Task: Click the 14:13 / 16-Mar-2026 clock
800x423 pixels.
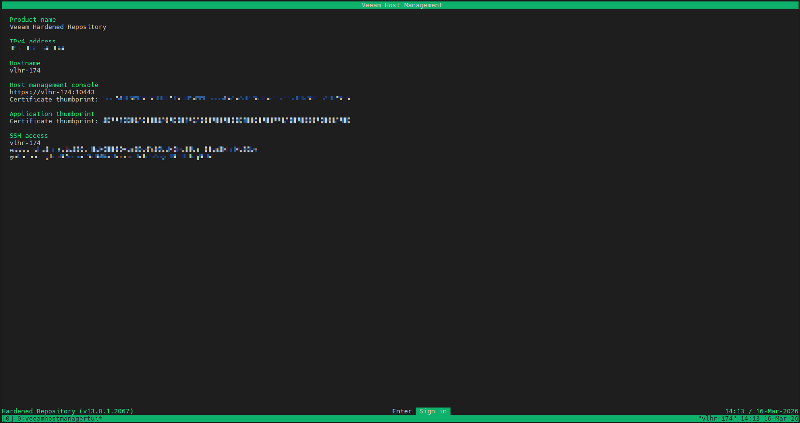Action: (x=762, y=411)
